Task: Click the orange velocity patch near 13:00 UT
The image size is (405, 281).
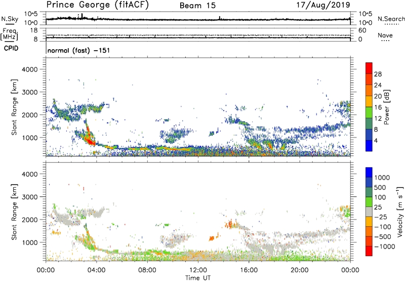Action: tap(212, 238)
